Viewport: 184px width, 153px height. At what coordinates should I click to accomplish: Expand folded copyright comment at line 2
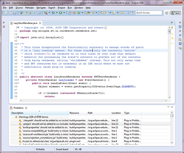click(18, 27)
